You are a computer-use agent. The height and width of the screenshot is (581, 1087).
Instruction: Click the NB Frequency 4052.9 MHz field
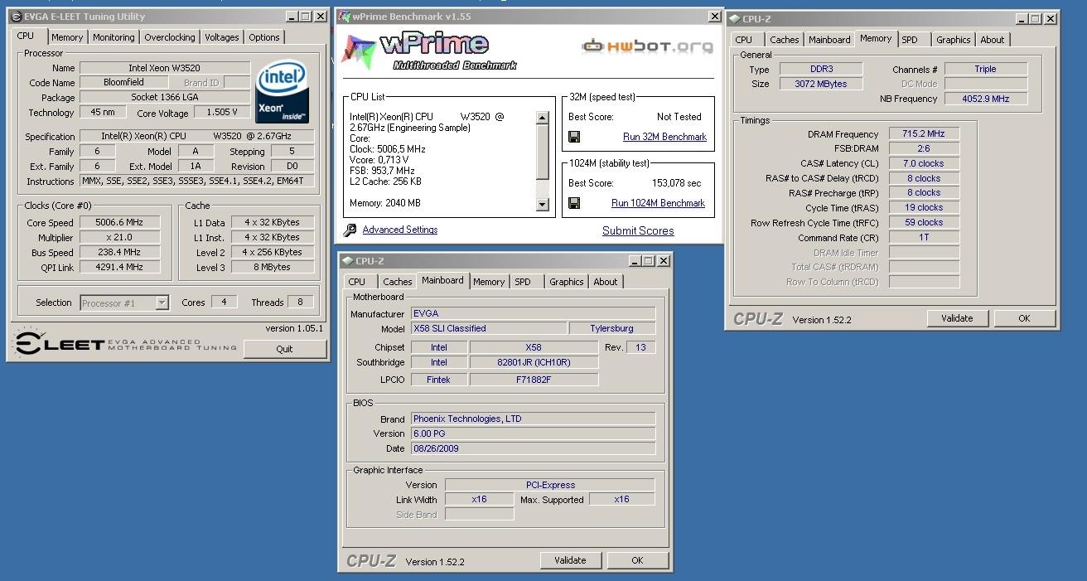pyautogui.click(x=986, y=99)
